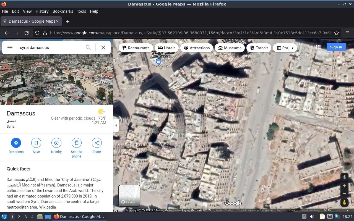354x221 pixels.
Task: Click the 18:21 taskbar clock
Action: click(348, 217)
